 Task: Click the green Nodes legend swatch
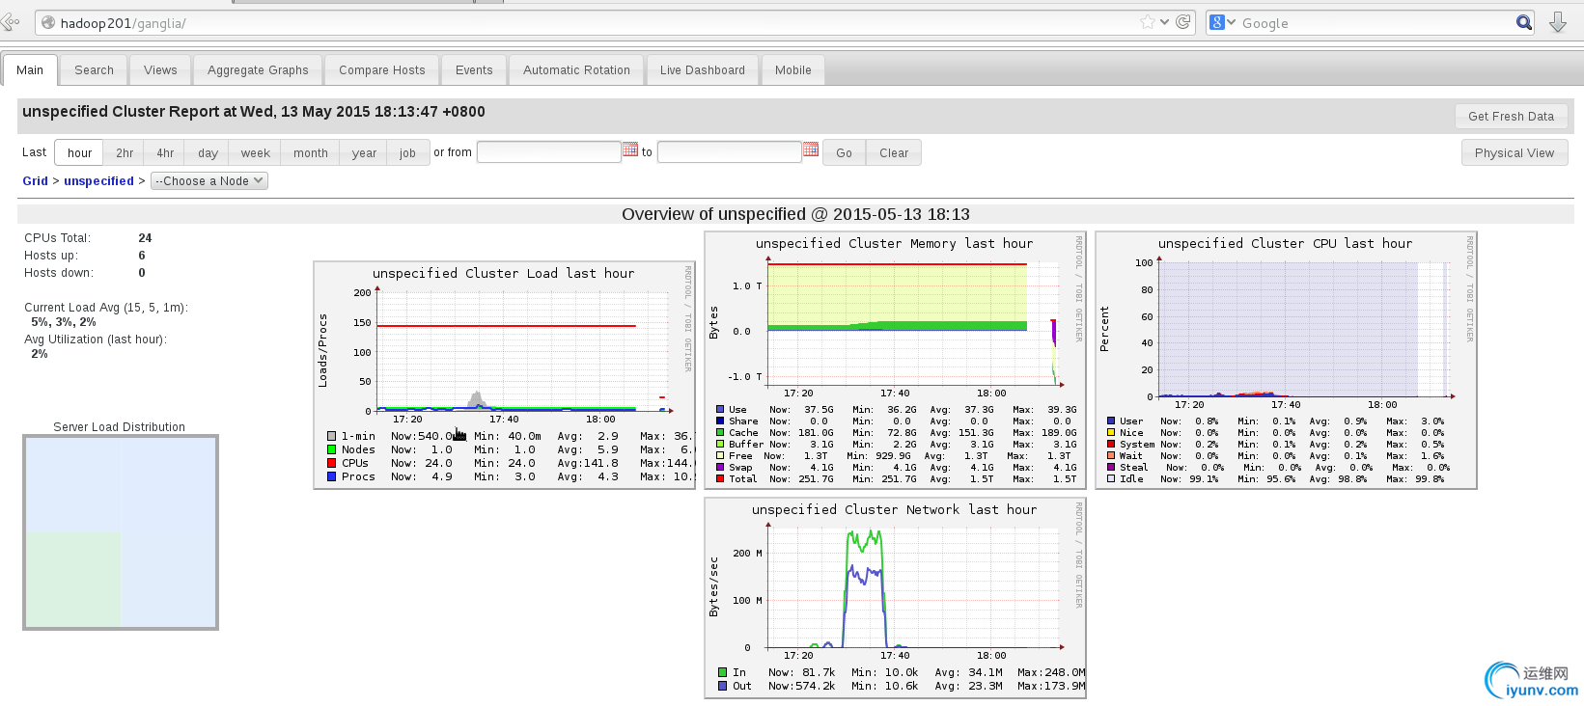pyautogui.click(x=331, y=449)
